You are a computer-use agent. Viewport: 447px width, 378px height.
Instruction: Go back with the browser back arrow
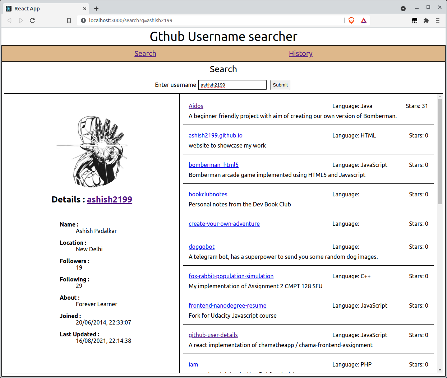(x=10, y=20)
